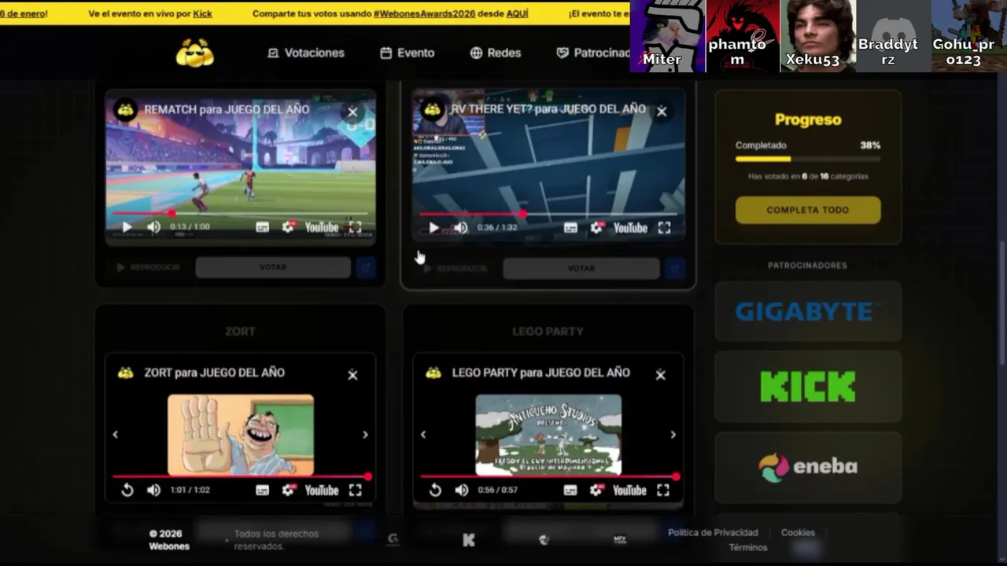Mute the REMATCH video volume
The width and height of the screenshot is (1007, 566).
pos(153,227)
